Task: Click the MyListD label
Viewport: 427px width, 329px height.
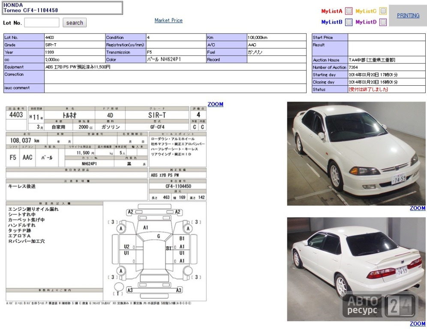Action: pos(366,22)
